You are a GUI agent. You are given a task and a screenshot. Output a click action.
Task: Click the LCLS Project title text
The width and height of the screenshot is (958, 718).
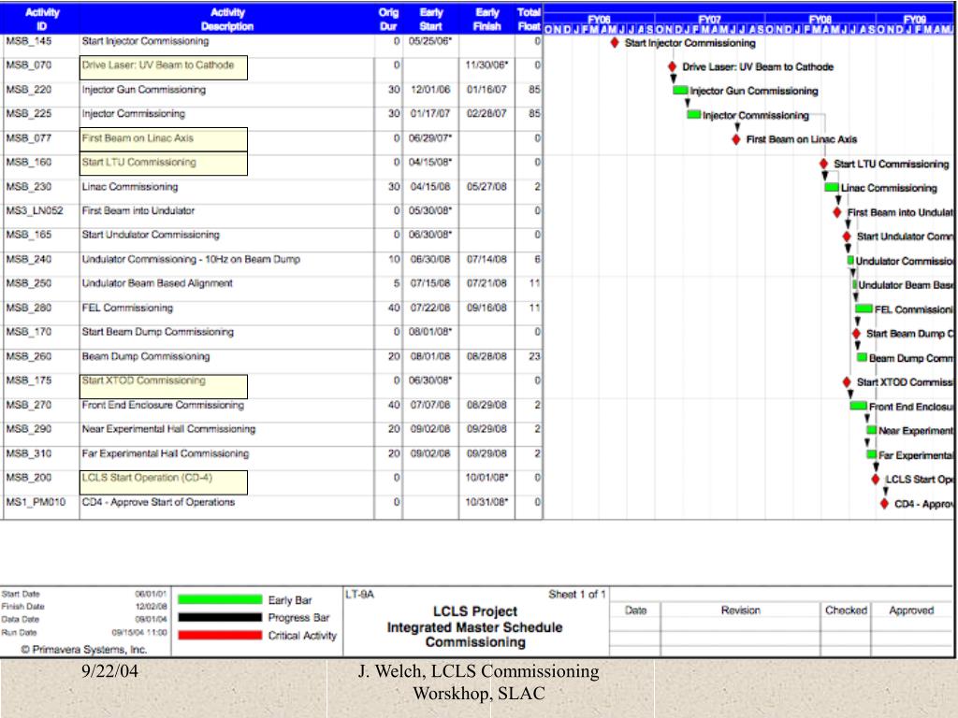click(x=475, y=611)
